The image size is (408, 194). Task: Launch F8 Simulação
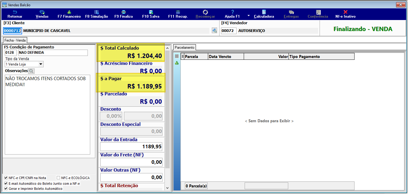coord(96,14)
